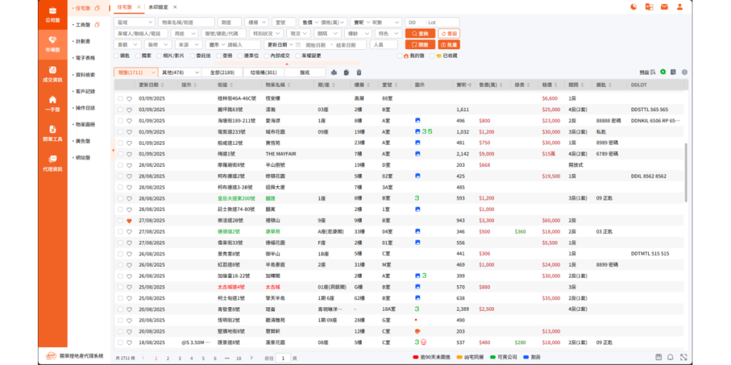Screen dimensions: 731x365
Task: Click the mail envelope icon
Action: 664,7
